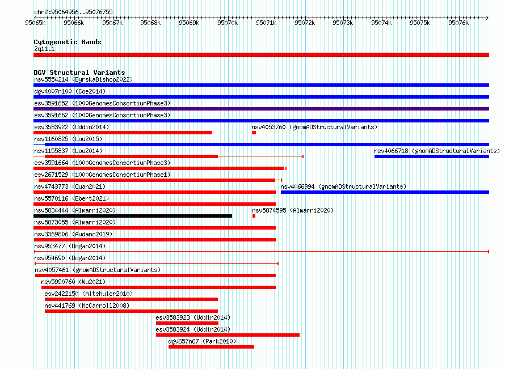Click the DGV Structural Variants track title
The width and height of the screenshot is (505, 369).
click(x=79, y=73)
